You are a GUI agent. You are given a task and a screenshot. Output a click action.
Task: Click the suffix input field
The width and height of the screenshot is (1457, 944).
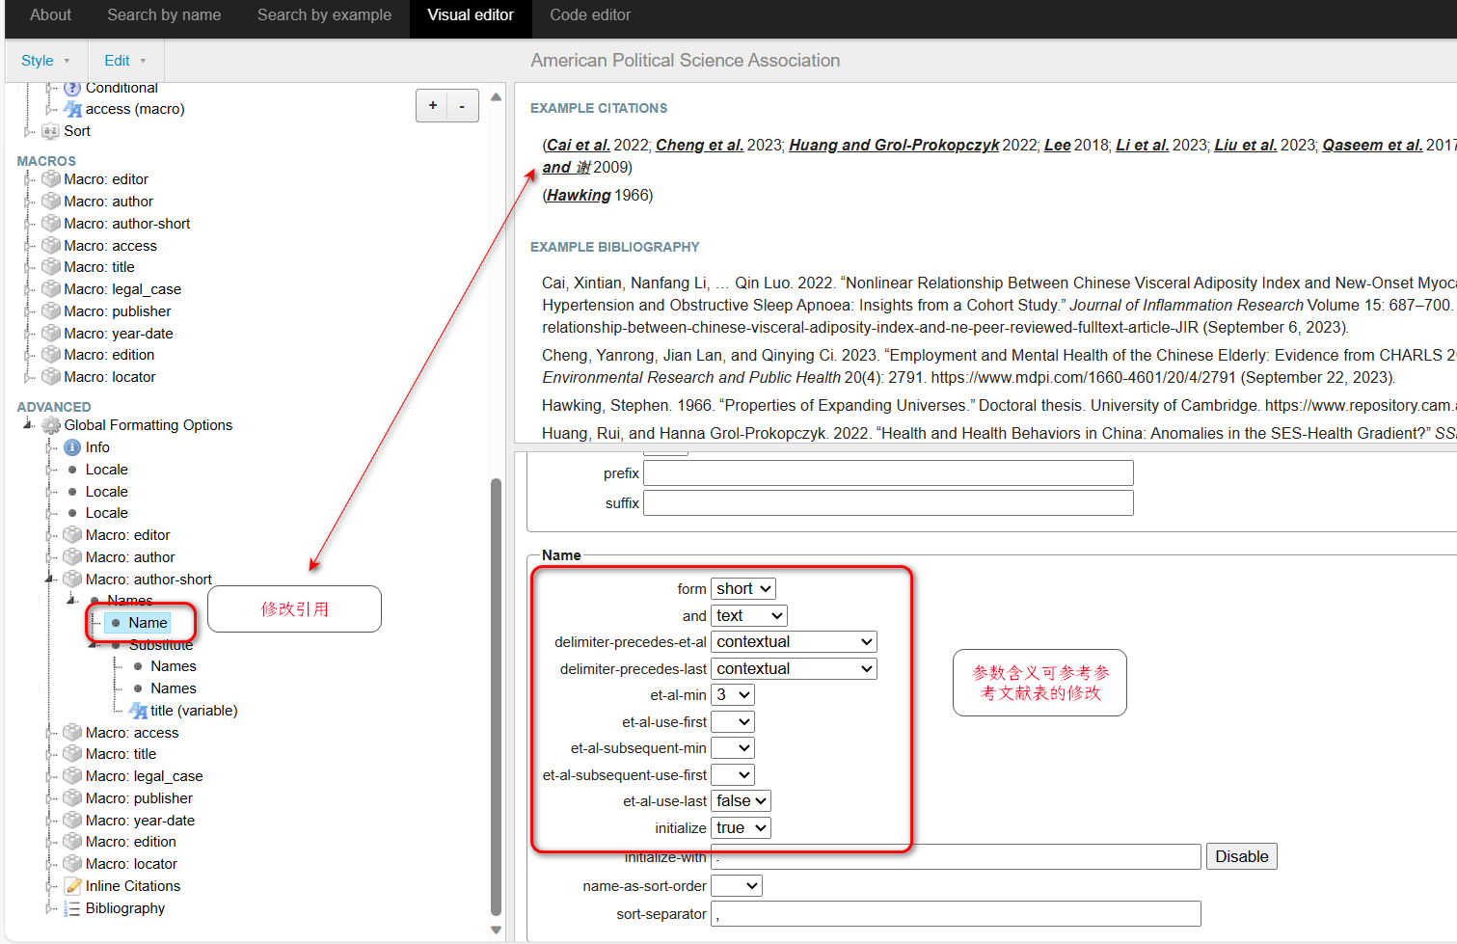pos(888,503)
